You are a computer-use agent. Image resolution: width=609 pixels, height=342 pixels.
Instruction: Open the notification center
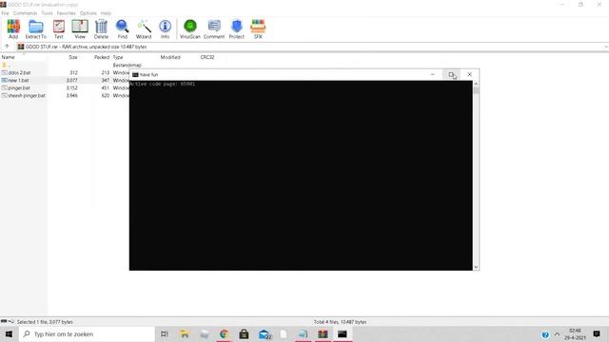[597, 333]
